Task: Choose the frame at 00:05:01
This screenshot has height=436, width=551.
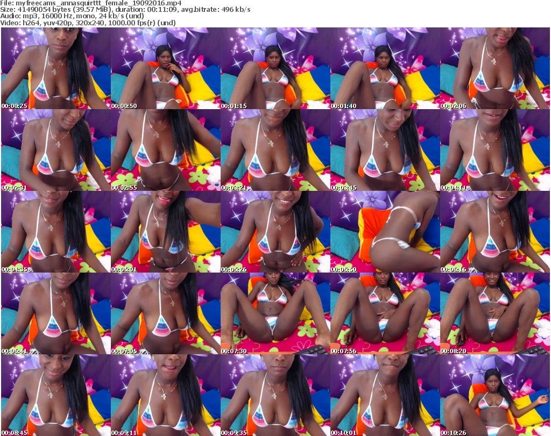Action: [166, 232]
